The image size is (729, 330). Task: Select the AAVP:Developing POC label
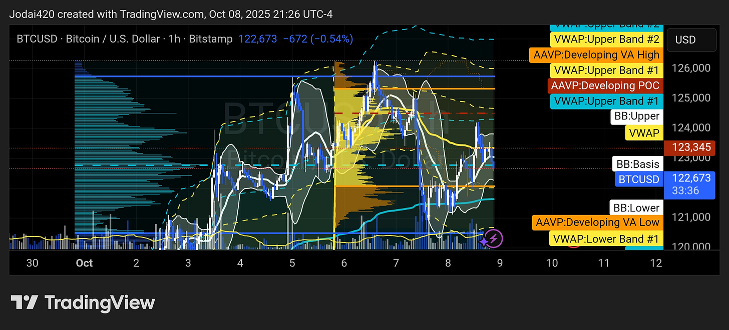[x=605, y=86]
